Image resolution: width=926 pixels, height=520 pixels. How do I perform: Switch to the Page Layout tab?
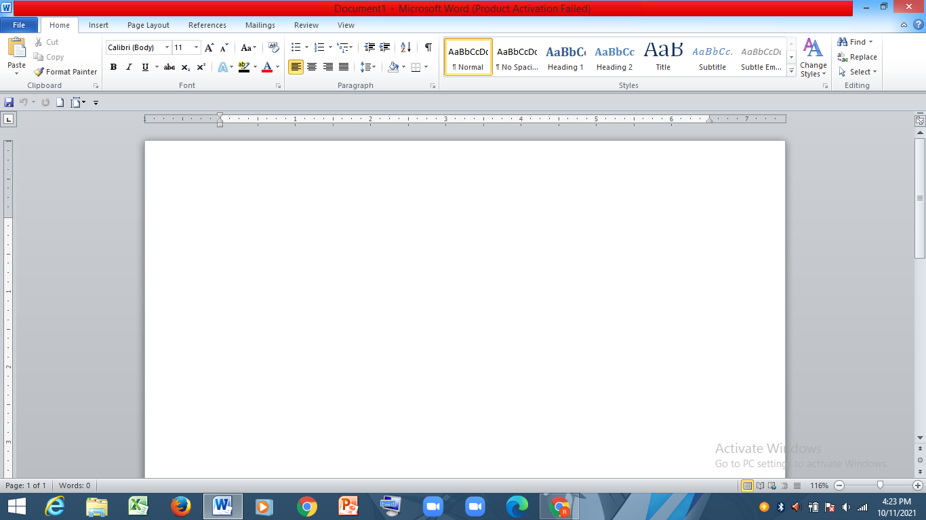[148, 25]
